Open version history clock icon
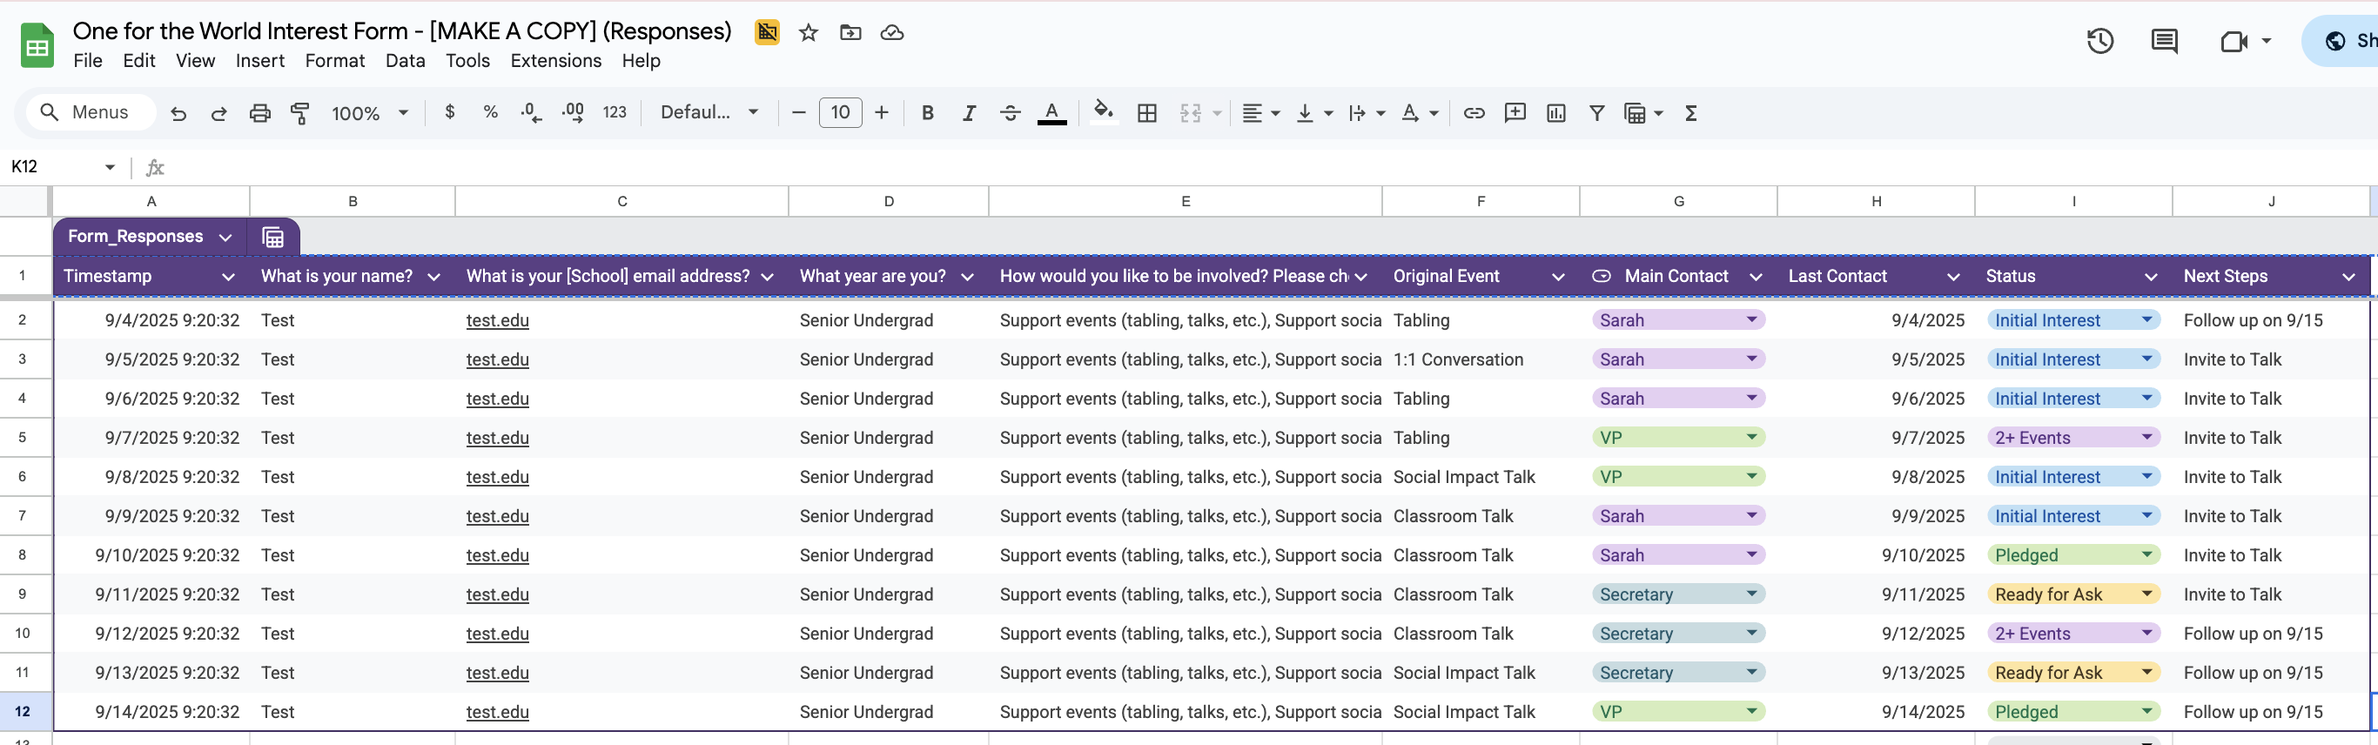The width and height of the screenshot is (2378, 745). click(x=2099, y=41)
